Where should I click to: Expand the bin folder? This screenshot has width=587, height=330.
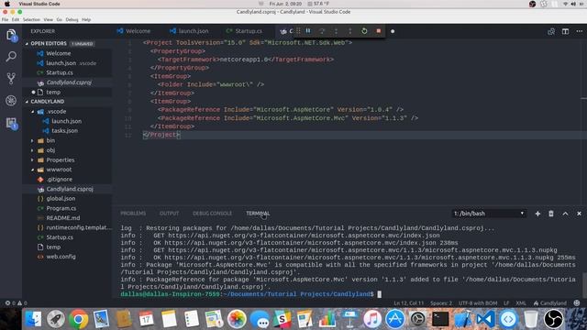(33, 140)
